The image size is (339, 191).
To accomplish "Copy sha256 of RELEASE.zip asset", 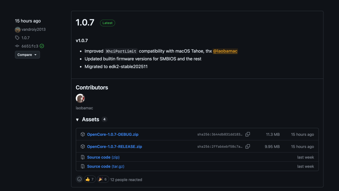I will coord(248,146).
